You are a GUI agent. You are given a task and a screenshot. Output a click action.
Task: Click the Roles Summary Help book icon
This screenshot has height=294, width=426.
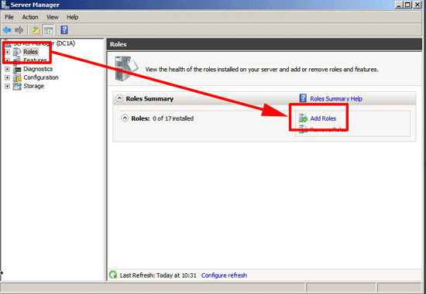tap(303, 98)
